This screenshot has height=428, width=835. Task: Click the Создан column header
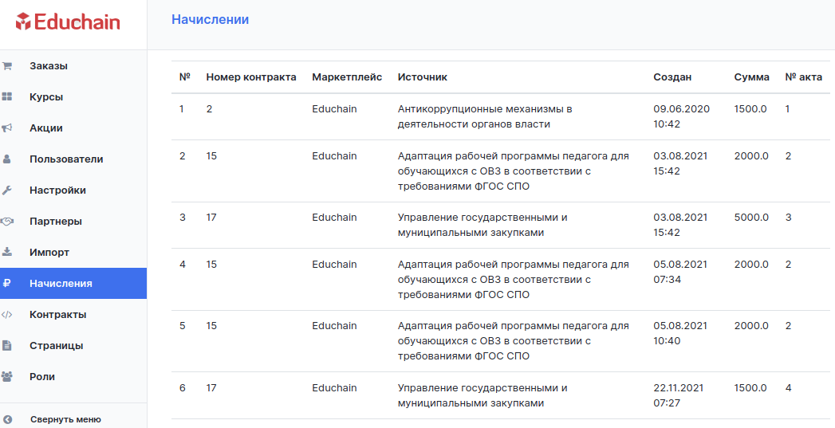pyautogui.click(x=672, y=77)
